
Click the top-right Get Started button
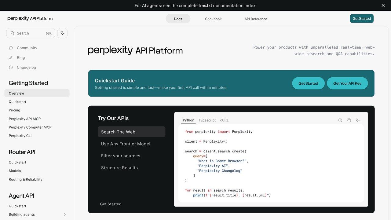point(362,19)
